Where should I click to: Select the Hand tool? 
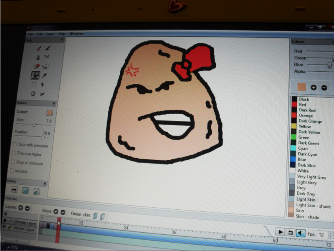pyautogui.click(x=33, y=93)
